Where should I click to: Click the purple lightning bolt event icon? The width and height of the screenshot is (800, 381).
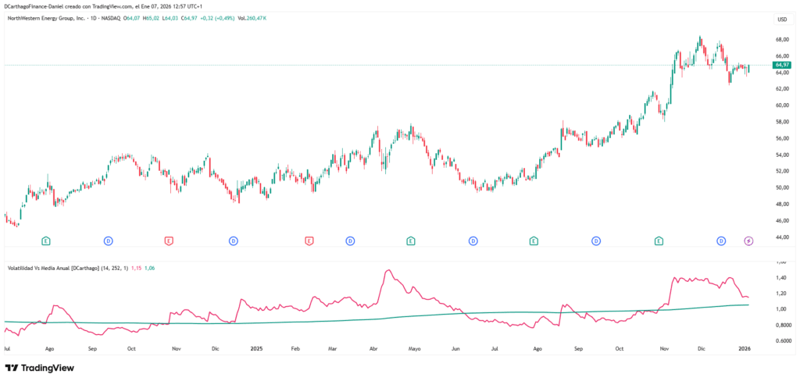point(748,241)
